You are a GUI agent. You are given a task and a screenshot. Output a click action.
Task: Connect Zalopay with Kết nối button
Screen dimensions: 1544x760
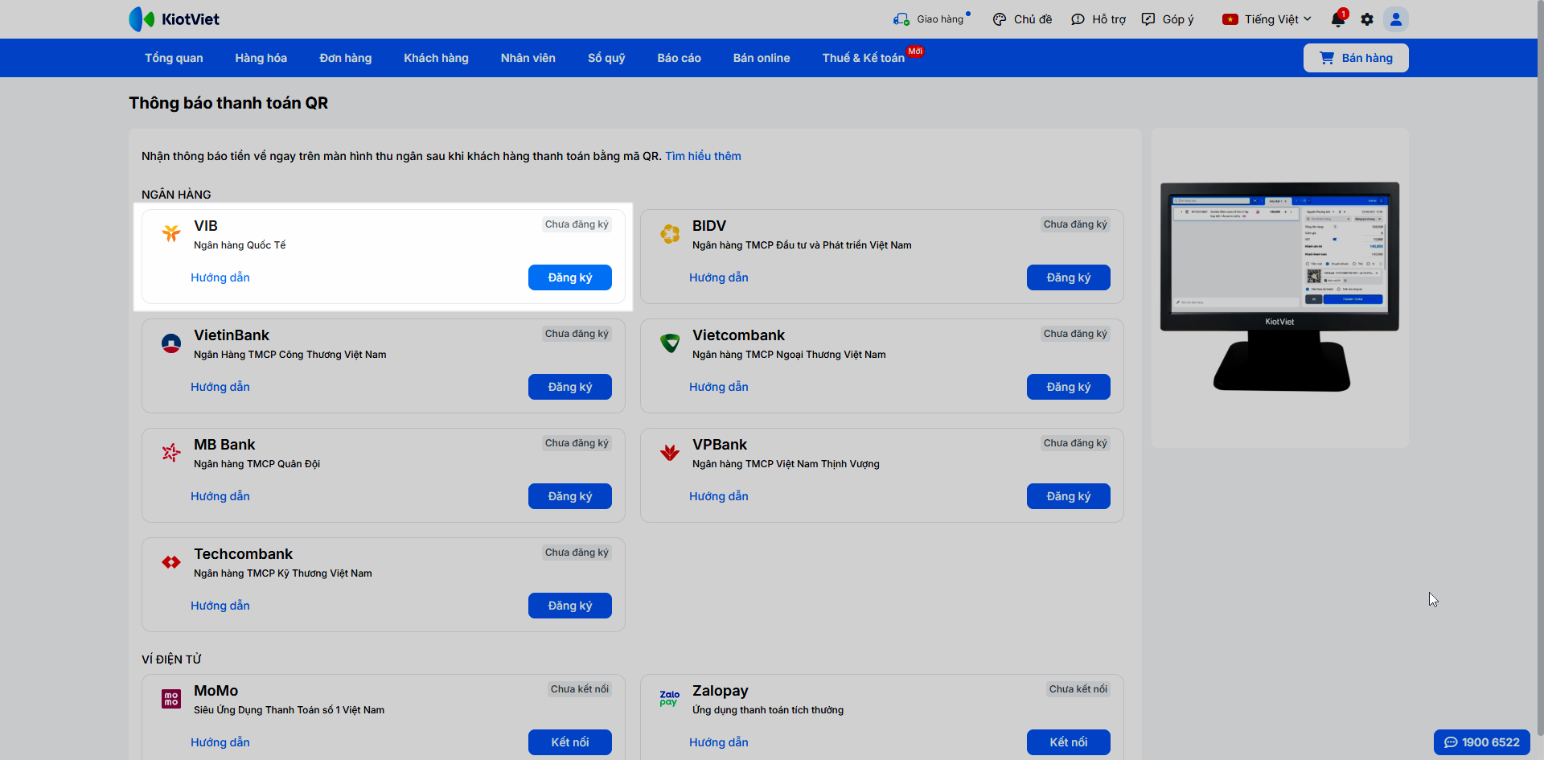1069,742
